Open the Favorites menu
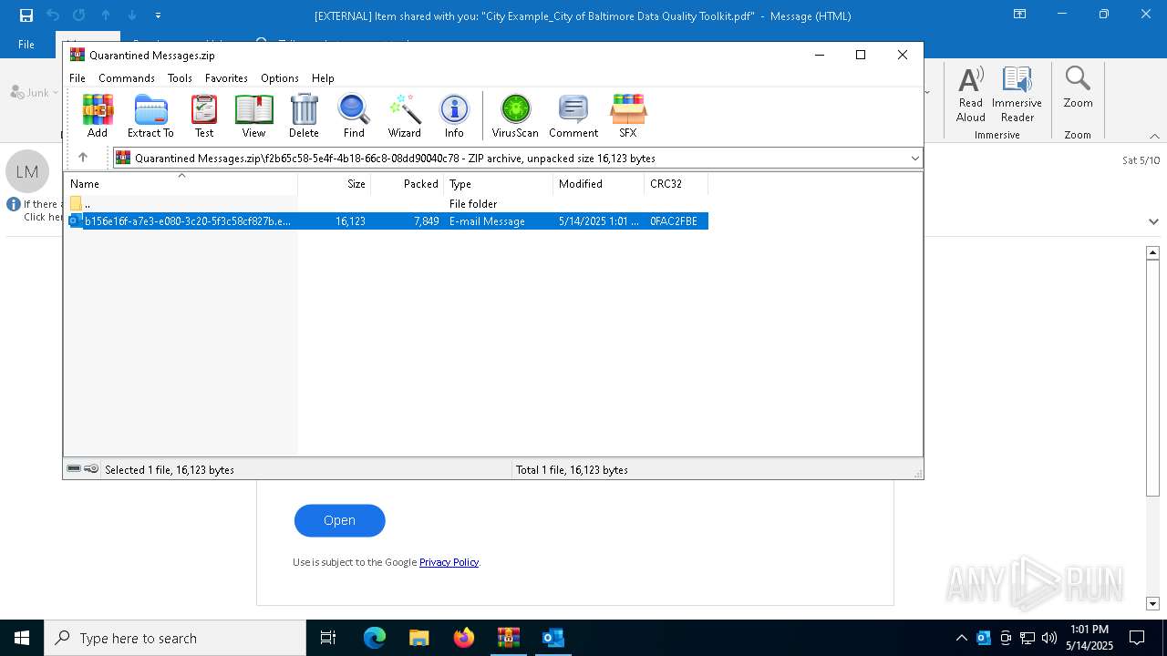 pyautogui.click(x=226, y=78)
